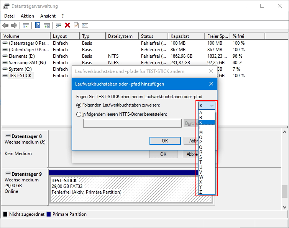Select Folgenden Laufwerkbuchstaben zuweisen radio button
The image size is (289, 228).
(79, 105)
